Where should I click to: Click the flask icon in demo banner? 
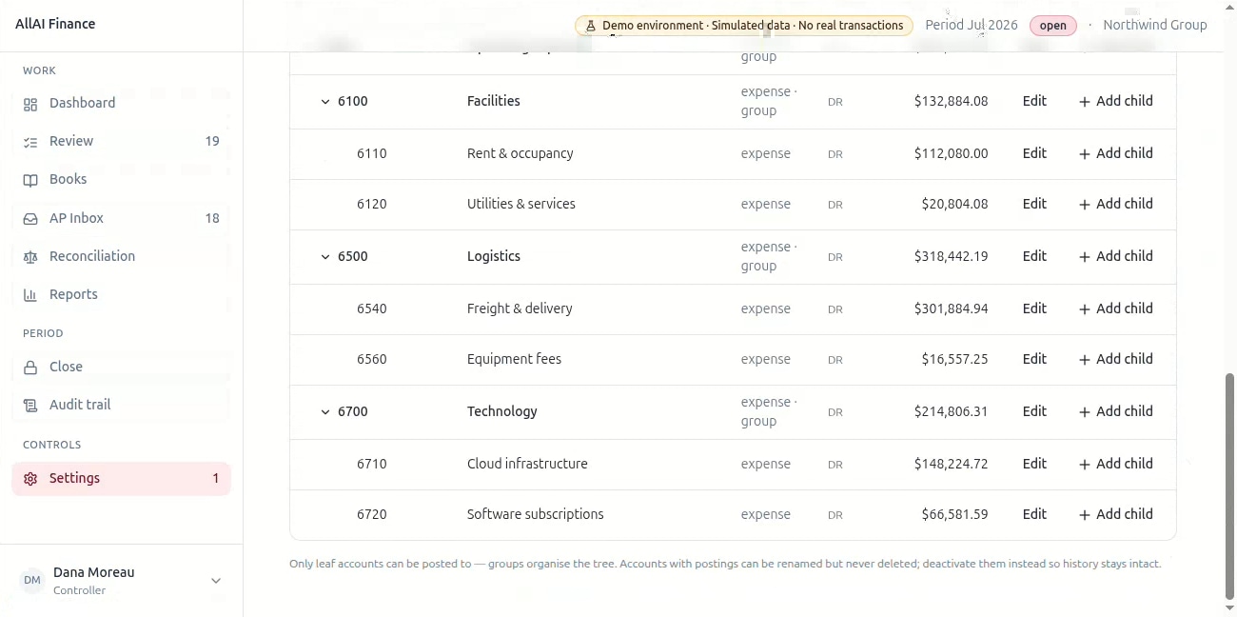click(591, 26)
